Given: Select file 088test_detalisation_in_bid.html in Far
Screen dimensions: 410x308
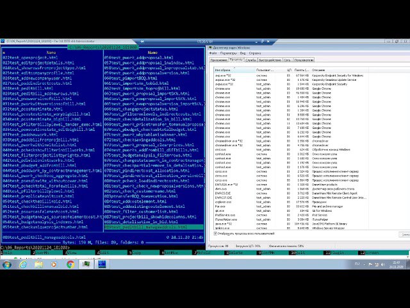Looking at the screenshot, I should 141,222.
